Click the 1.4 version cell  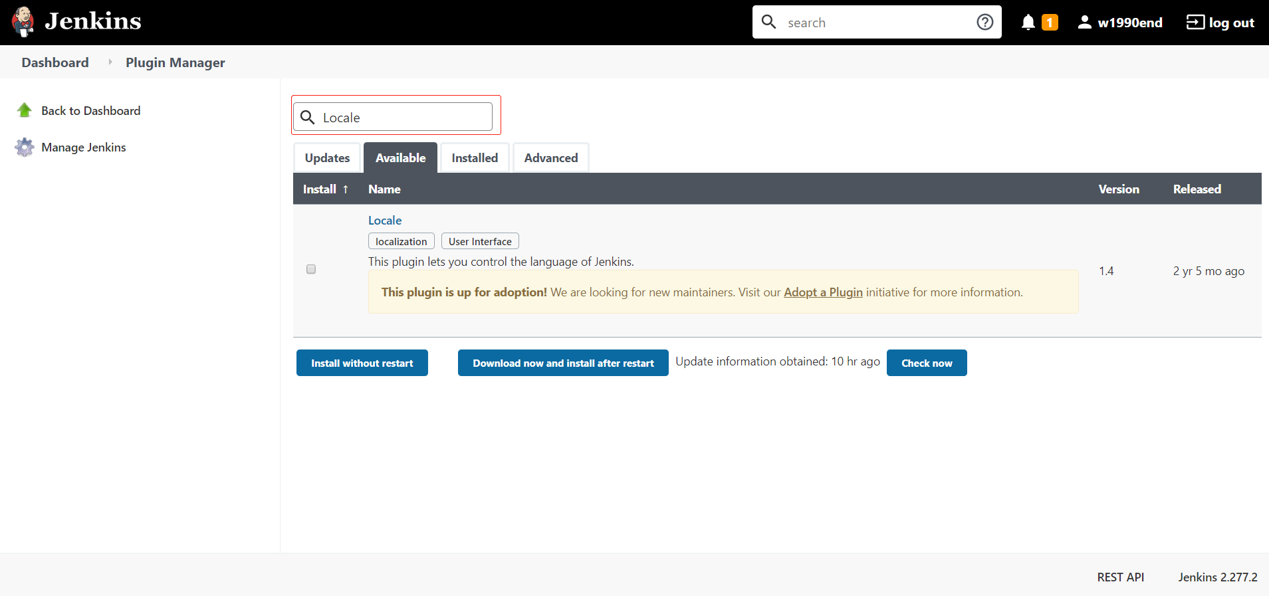1106,271
